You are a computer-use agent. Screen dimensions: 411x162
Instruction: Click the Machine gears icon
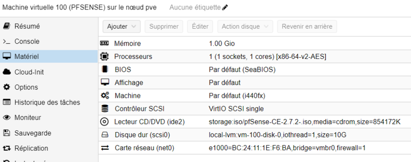(105, 95)
